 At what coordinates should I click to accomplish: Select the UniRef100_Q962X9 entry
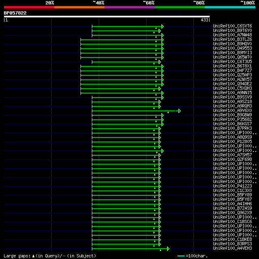click(x=232, y=213)
